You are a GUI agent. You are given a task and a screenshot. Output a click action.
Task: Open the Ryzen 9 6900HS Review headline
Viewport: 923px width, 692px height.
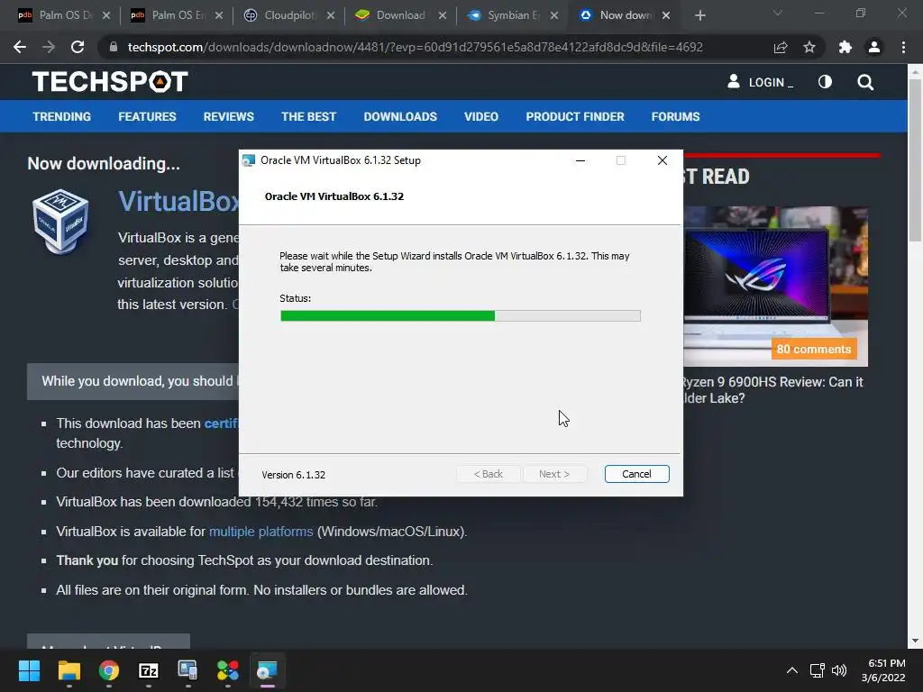point(772,389)
